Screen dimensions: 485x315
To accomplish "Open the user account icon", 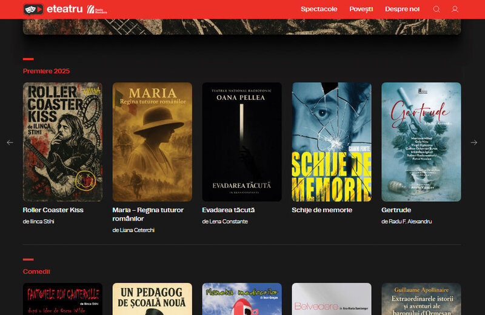I will click(x=455, y=9).
